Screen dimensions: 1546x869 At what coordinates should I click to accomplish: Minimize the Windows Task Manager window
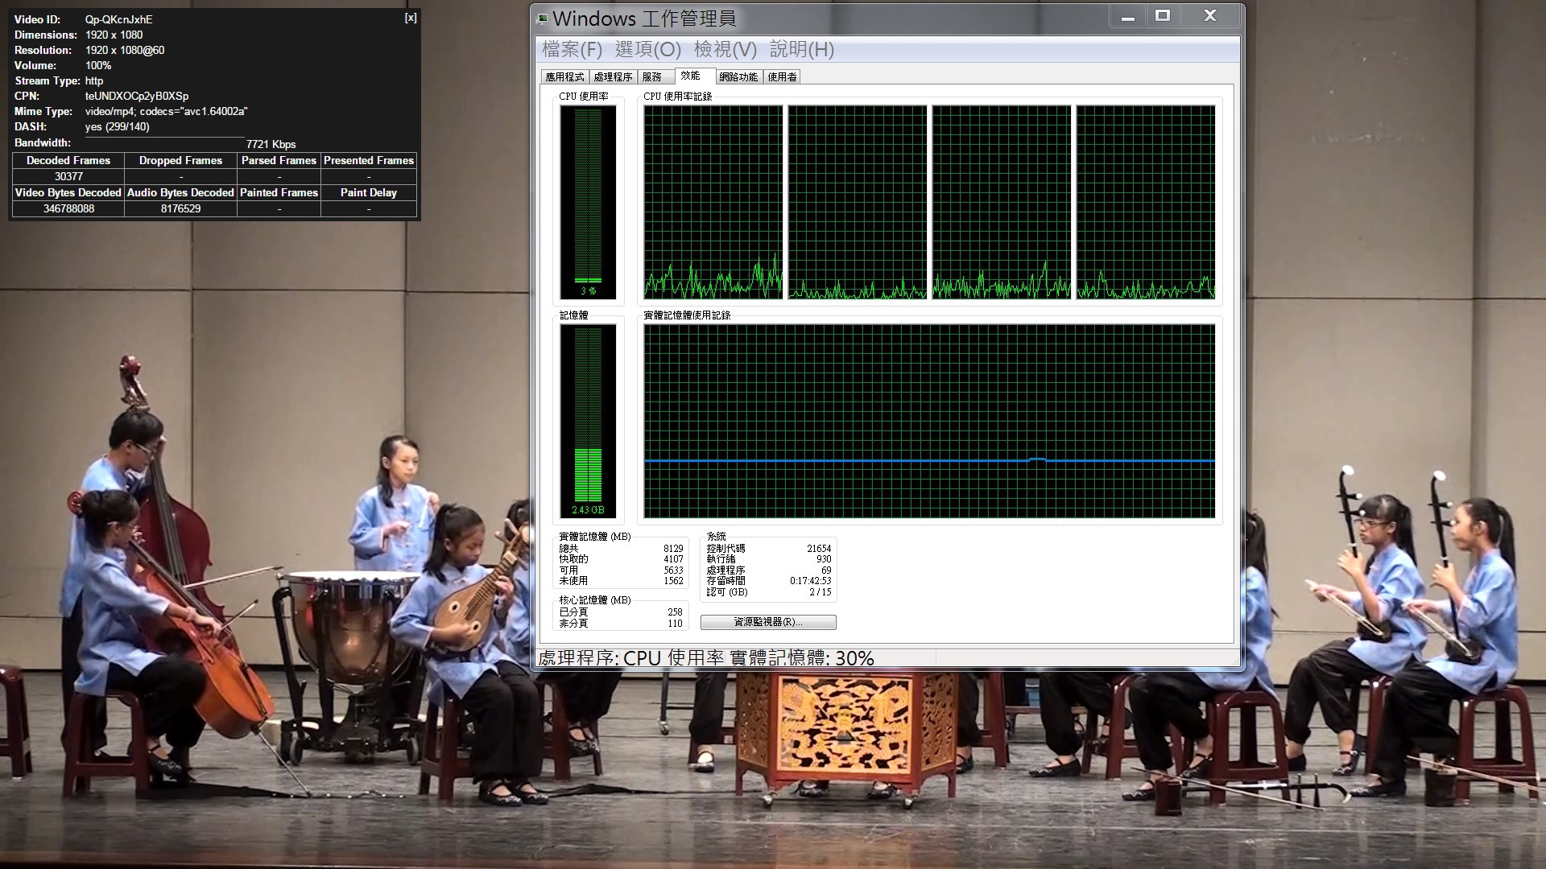(x=1127, y=17)
